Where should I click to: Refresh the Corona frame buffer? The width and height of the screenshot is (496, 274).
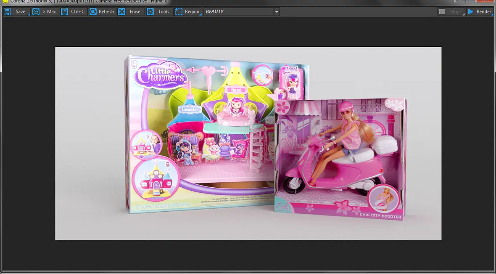pos(102,12)
